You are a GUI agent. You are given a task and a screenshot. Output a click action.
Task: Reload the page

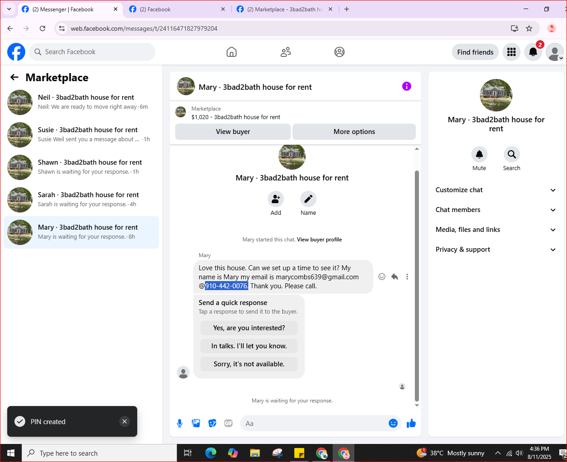coord(42,28)
